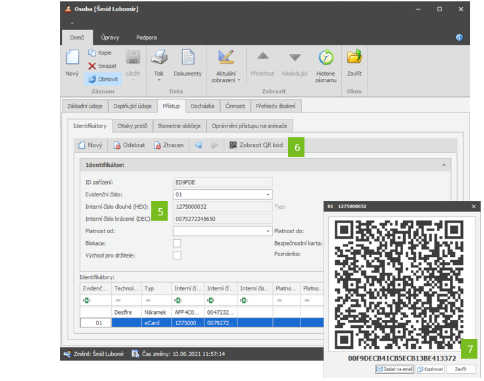Sort by the Evidenč... column header
This screenshot has width=484, height=381.
click(96, 288)
